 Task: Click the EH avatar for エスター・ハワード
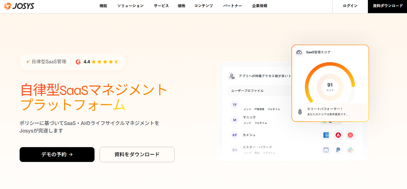(235, 150)
